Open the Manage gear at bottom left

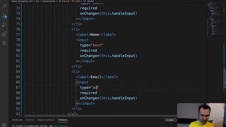click(4, 125)
